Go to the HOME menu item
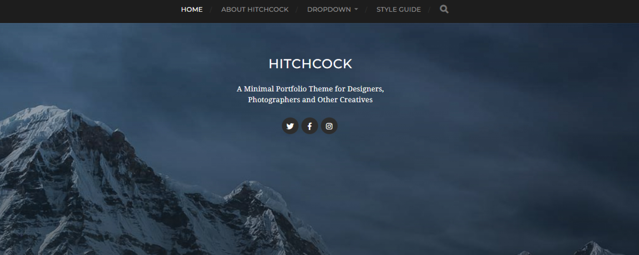Image resolution: width=639 pixels, height=255 pixels. (192, 10)
